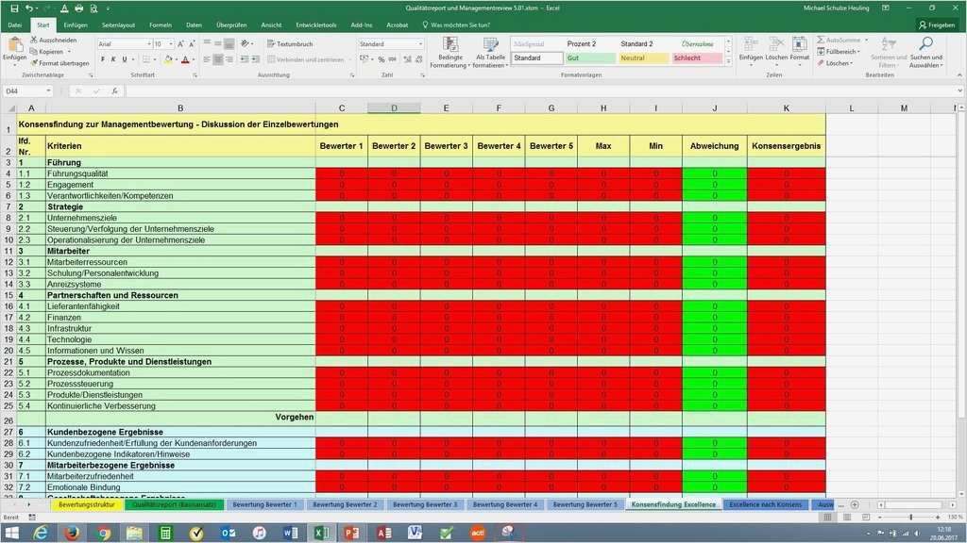Screen dimensions: 967x543
Task: Apply thousands separator style
Action: [393, 59]
